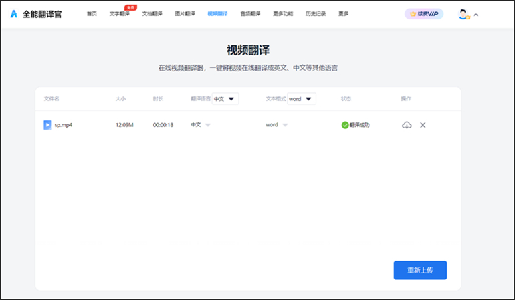The width and height of the screenshot is (515, 300).
Task: Go to the 首页 home tab
Action: point(92,14)
